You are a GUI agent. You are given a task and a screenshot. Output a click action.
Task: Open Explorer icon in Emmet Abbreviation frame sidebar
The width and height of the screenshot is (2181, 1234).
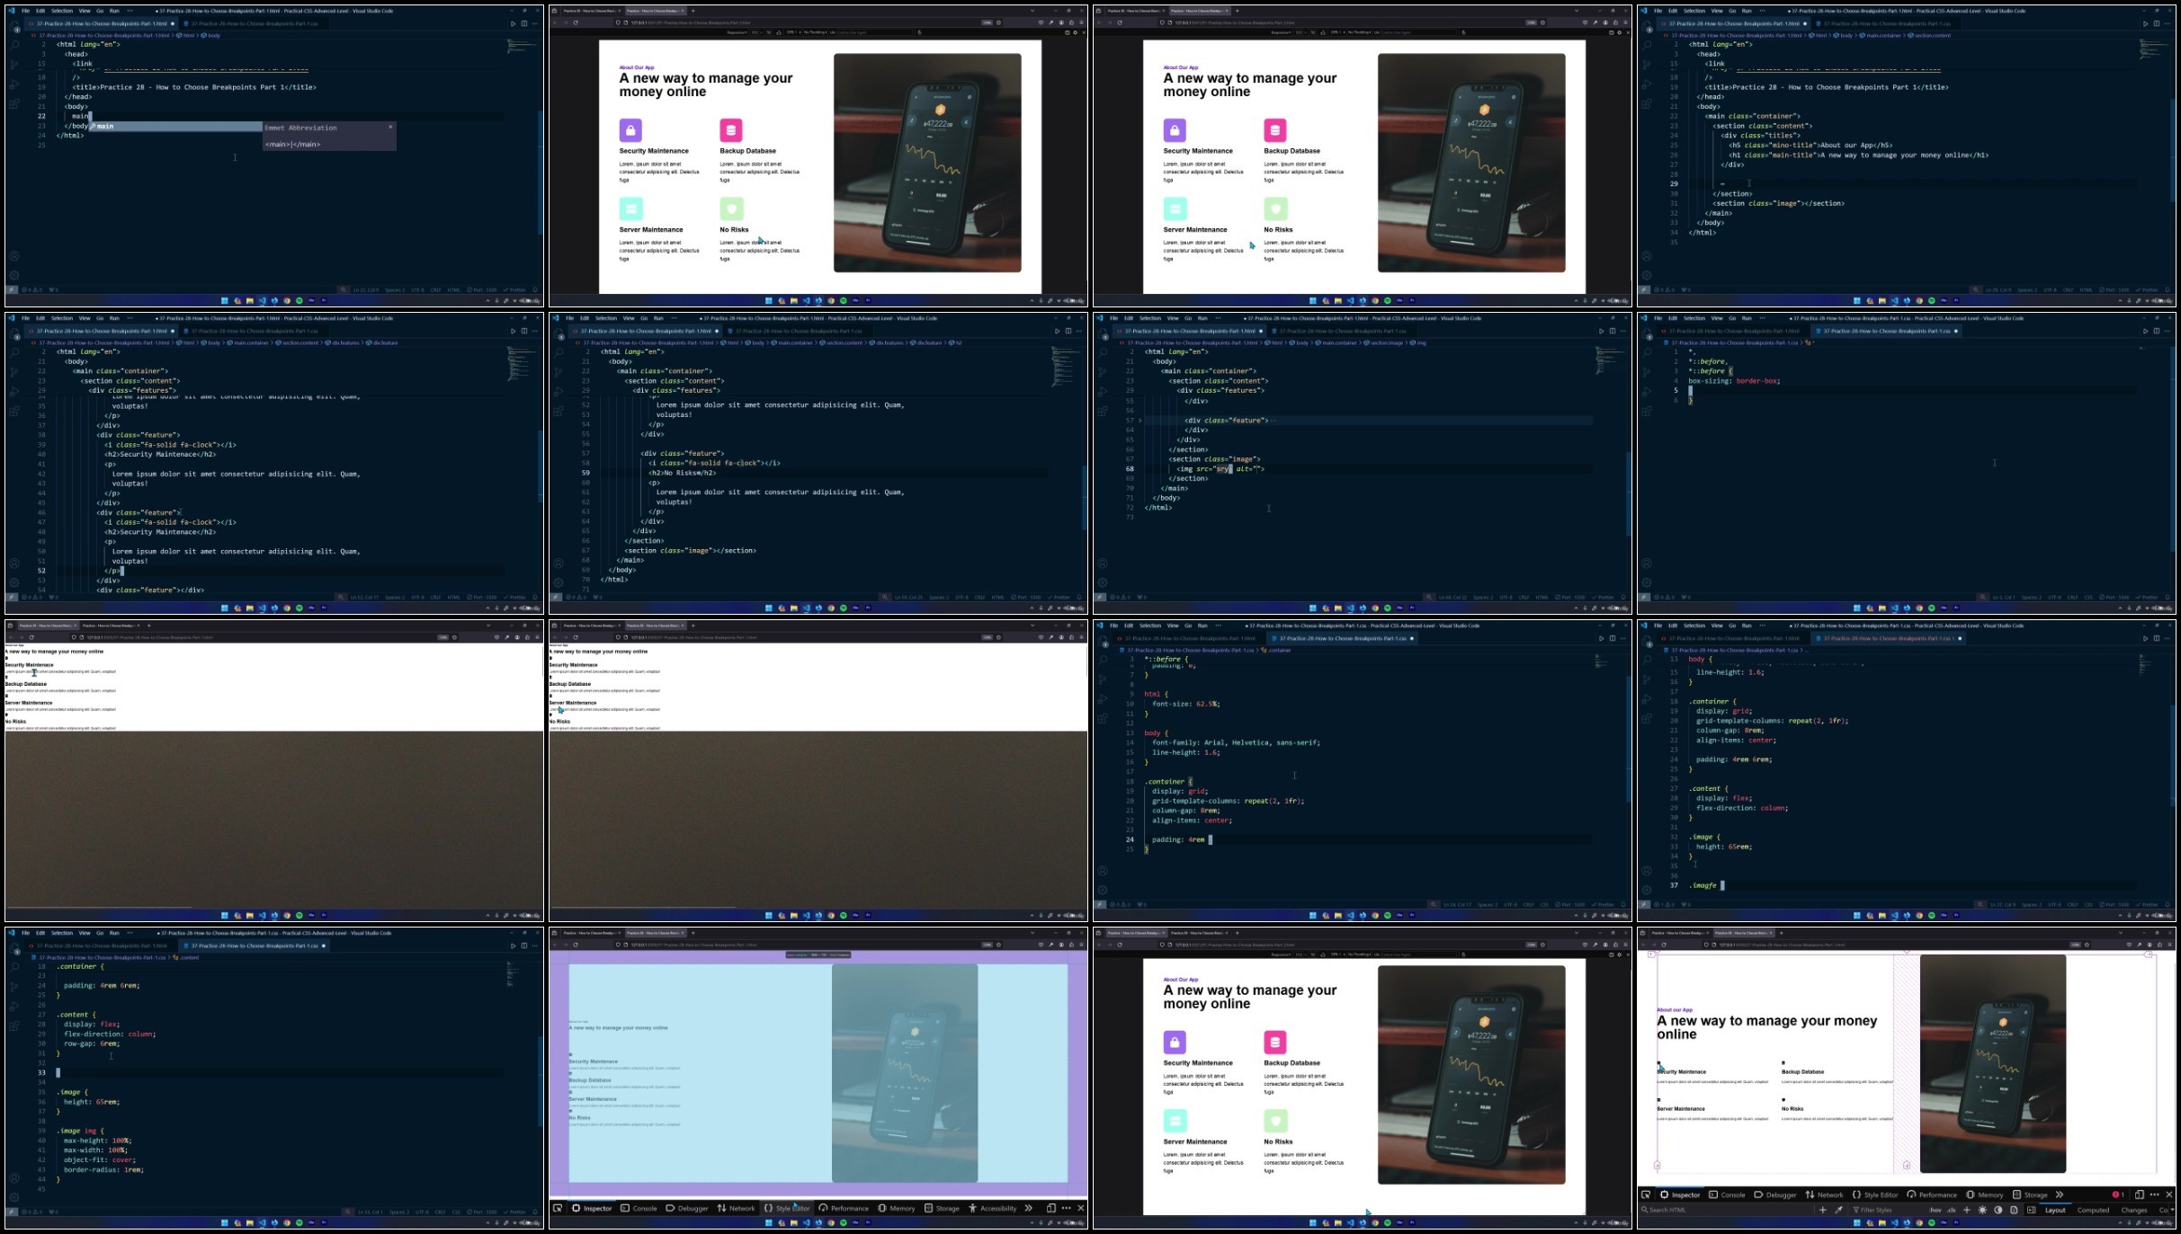pos(14,25)
